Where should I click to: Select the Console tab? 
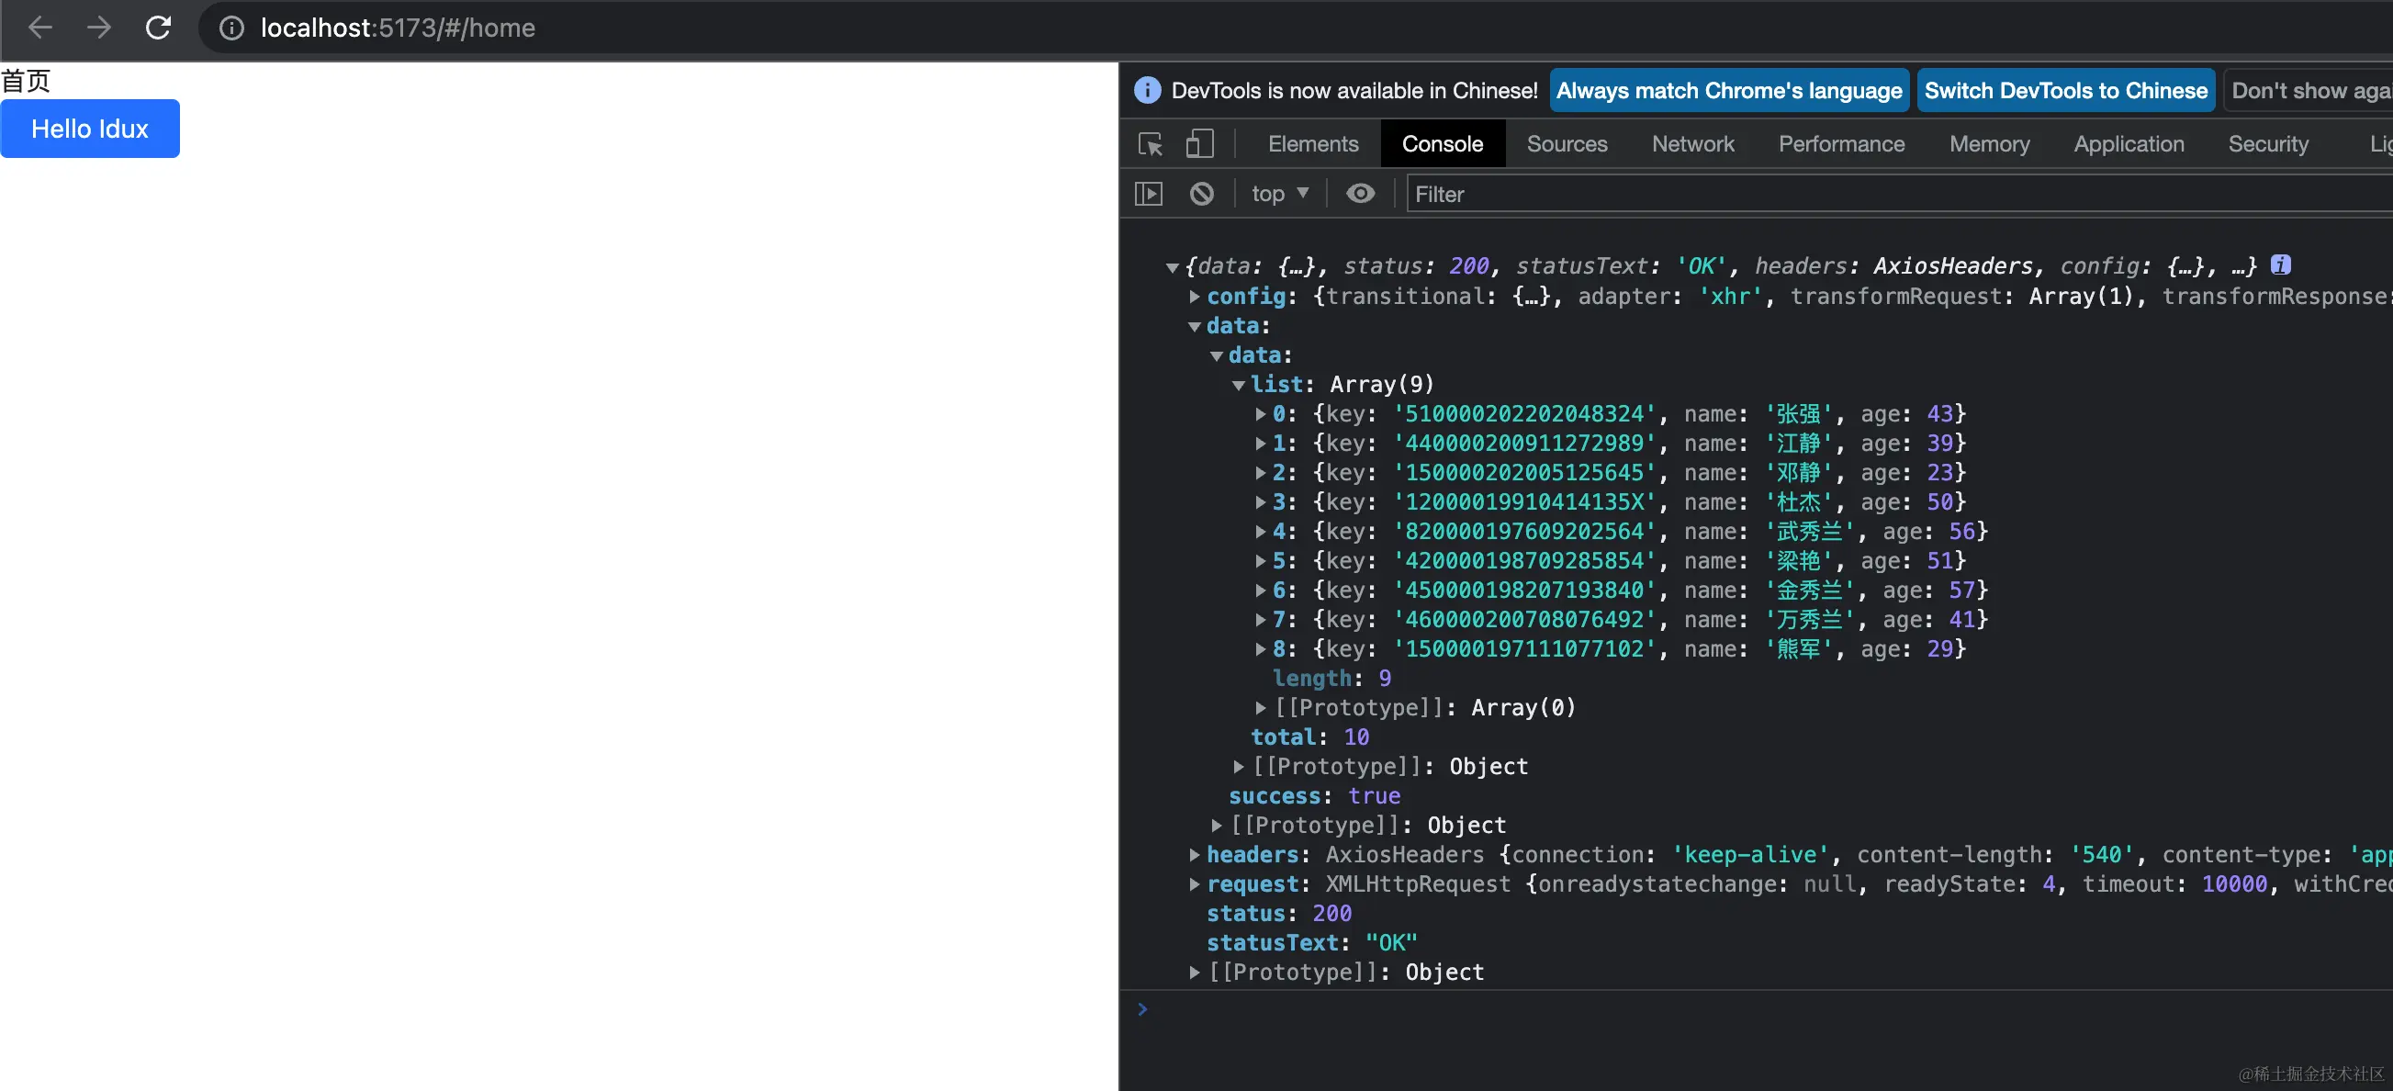pos(1442,144)
